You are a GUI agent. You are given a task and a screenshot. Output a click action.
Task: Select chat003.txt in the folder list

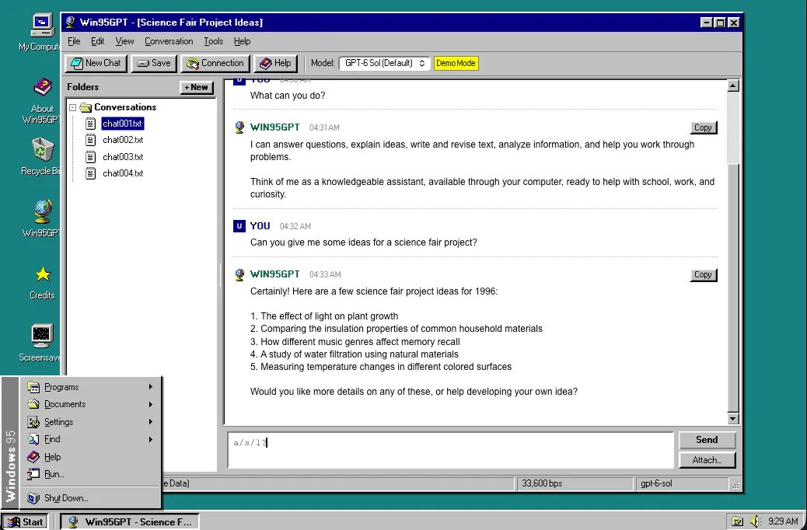click(123, 156)
